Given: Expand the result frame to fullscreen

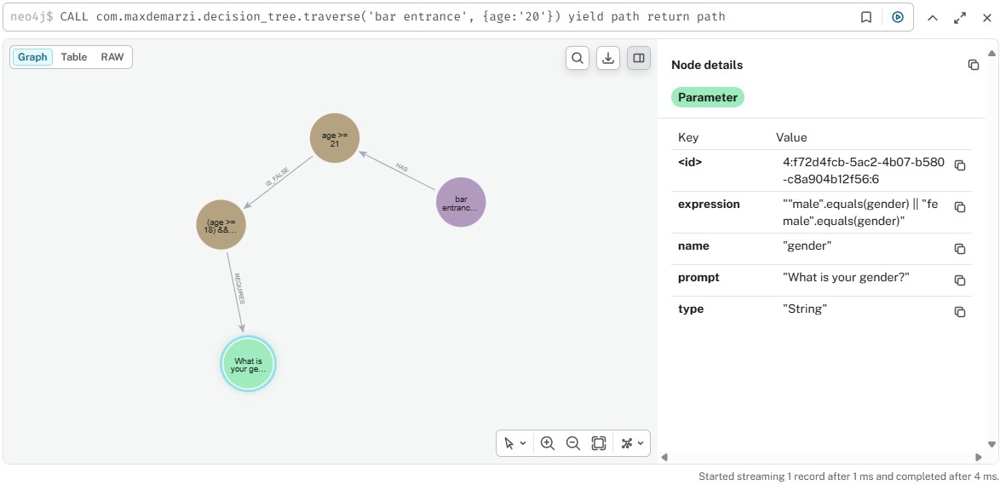Looking at the screenshot, I should 960,17.
